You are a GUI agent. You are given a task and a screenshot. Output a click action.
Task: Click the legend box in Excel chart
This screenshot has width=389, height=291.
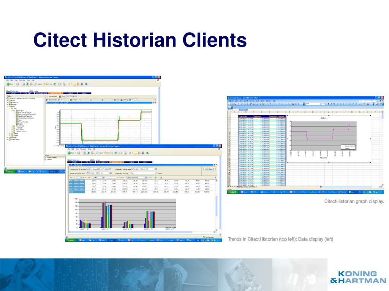pyautogui.click(x=348, y=147)
